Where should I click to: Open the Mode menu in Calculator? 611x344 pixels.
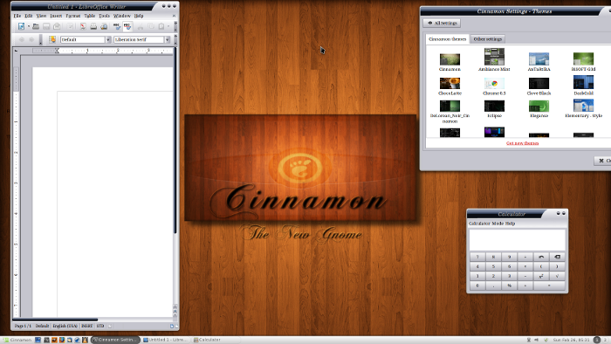(x=498, y=224)
